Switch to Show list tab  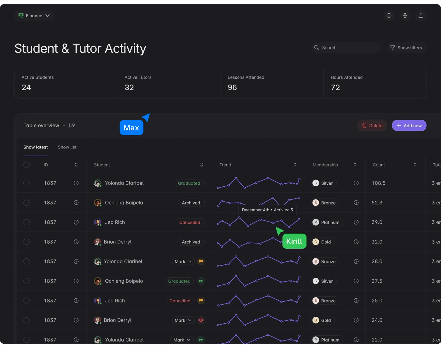coord(67,147)
